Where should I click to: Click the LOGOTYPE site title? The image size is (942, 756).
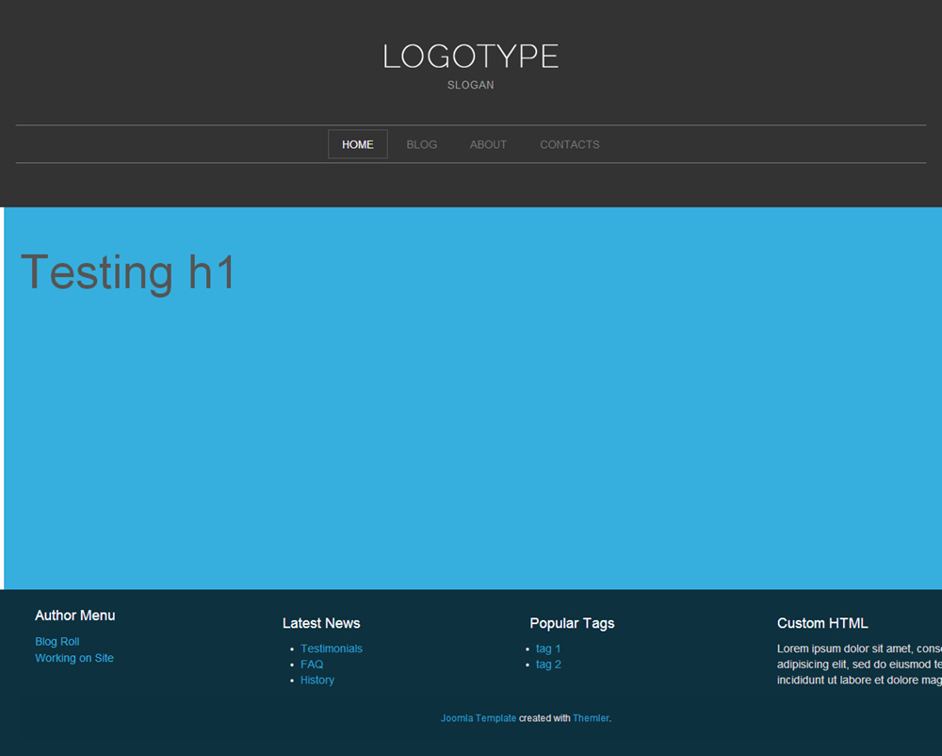pyautogui.click(x=470, y=57)
